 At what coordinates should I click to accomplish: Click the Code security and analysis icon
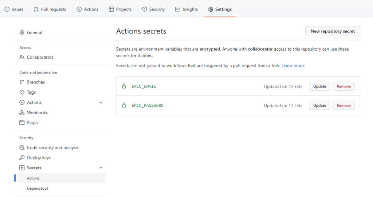22,147
